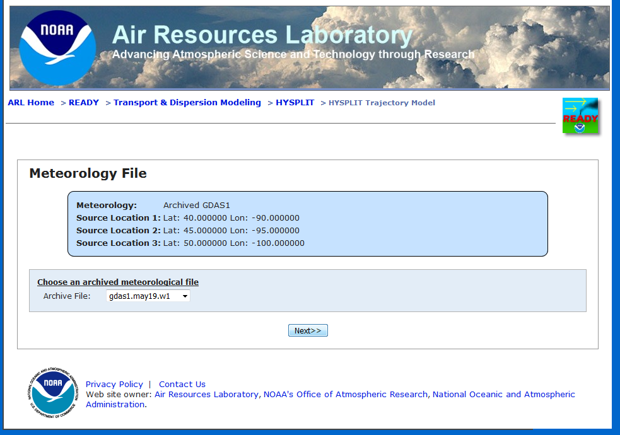The width and height of the screenshot is (620, 435).
Task: Go to ARL Home breadcrumb link
Action: [31, 102]
